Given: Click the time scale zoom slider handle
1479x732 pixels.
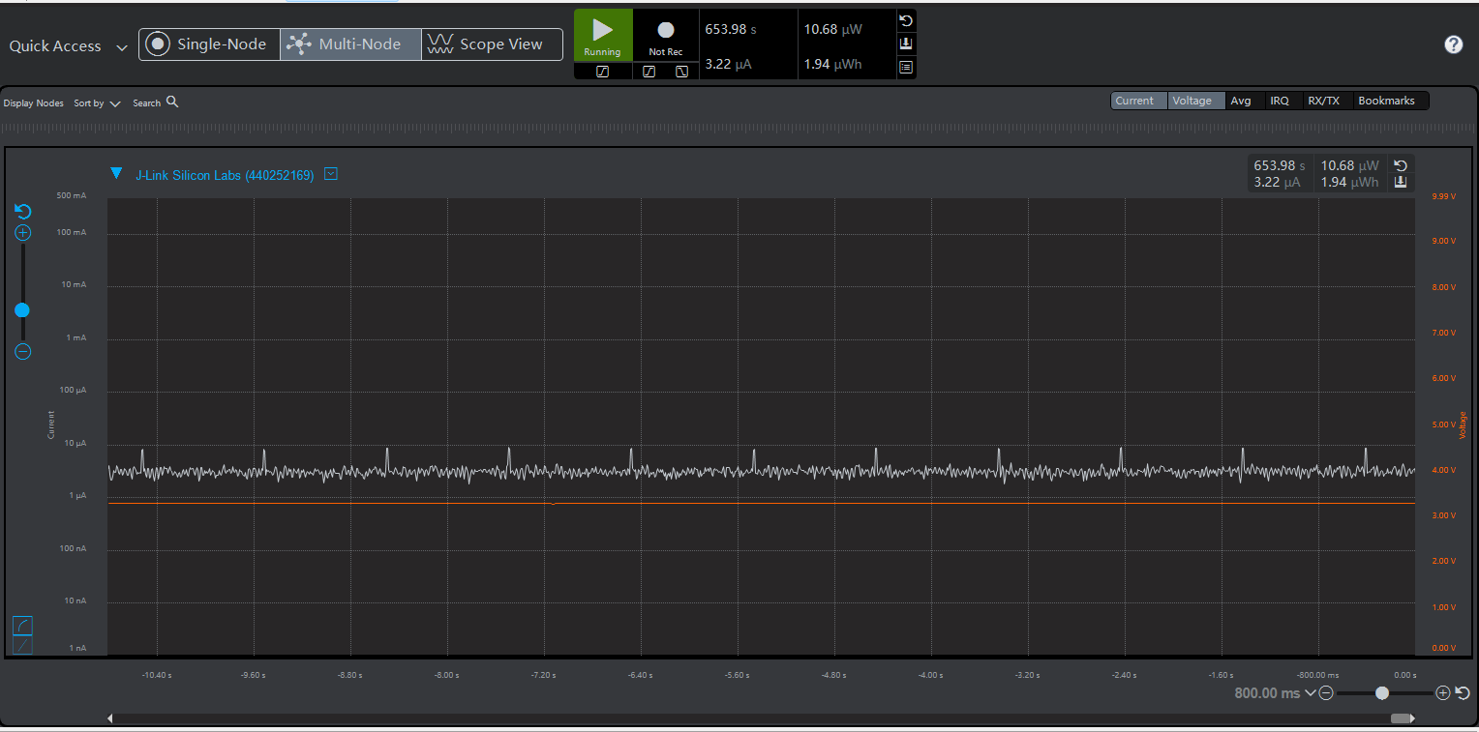Looking at the screenshot, I should (1381, 692).
